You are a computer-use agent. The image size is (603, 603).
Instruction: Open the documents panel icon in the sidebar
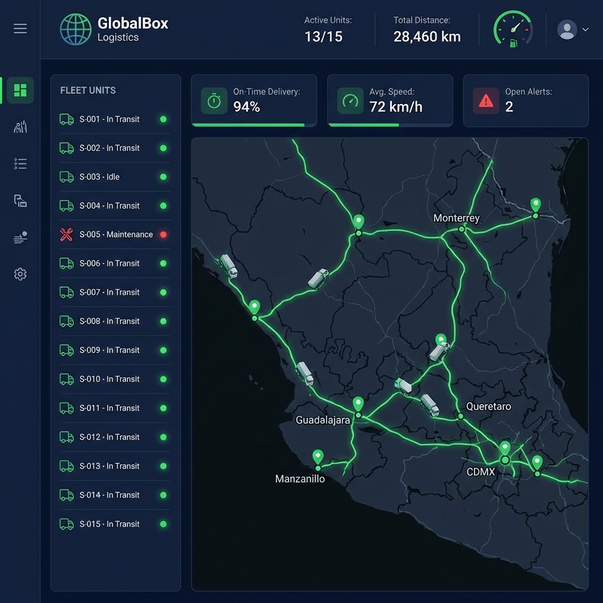20,201
